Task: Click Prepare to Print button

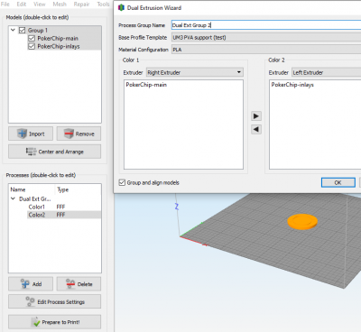Action: (x=54, y=322)
